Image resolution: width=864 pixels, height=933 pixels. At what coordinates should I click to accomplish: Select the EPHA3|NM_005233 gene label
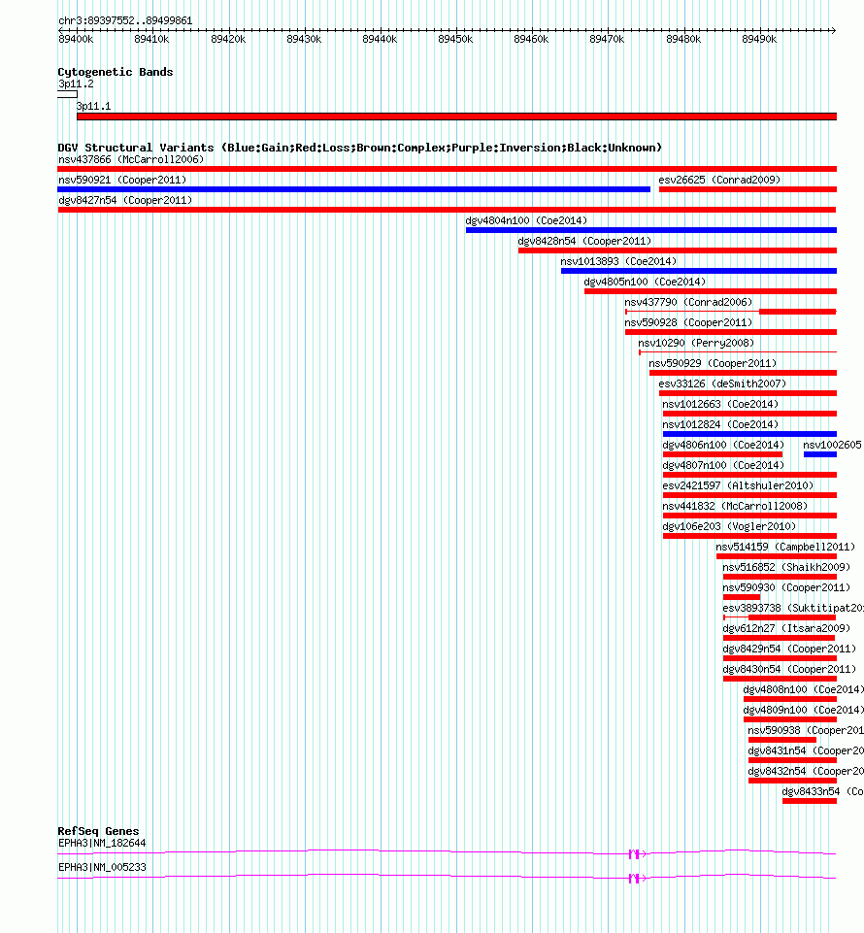pos(102,867)
